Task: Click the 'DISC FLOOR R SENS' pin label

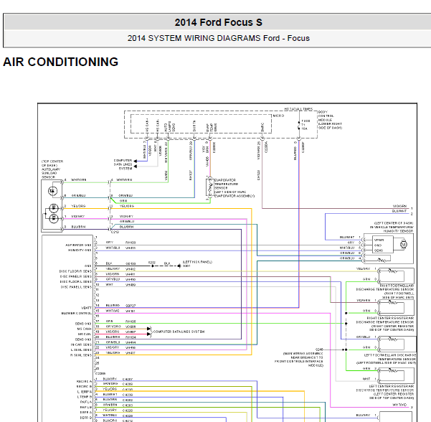Action: [x=75, y=271]
